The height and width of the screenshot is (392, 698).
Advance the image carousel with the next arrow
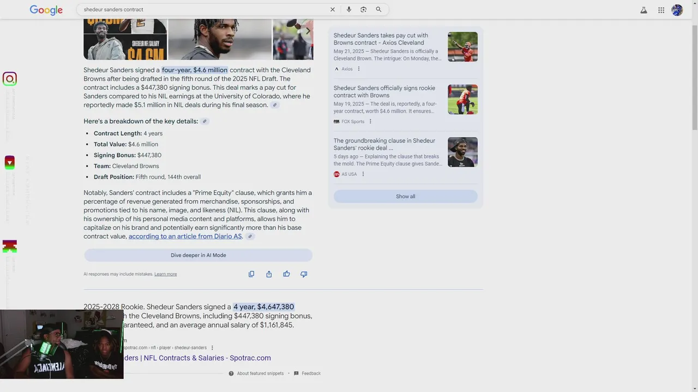click(x=308, y=31)
